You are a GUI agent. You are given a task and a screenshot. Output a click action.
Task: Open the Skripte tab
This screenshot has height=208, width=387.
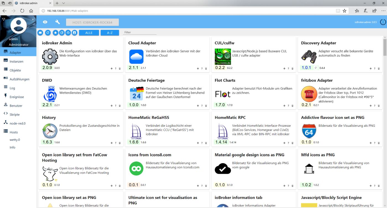tap(18, 114)
